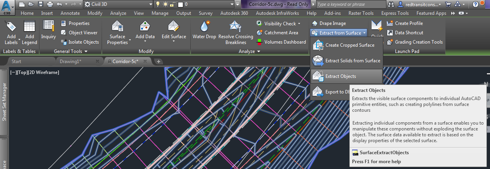Screen dimensions: 490x169
Task: Click the Edit Surface icon
Action: [x=174, y=26]
